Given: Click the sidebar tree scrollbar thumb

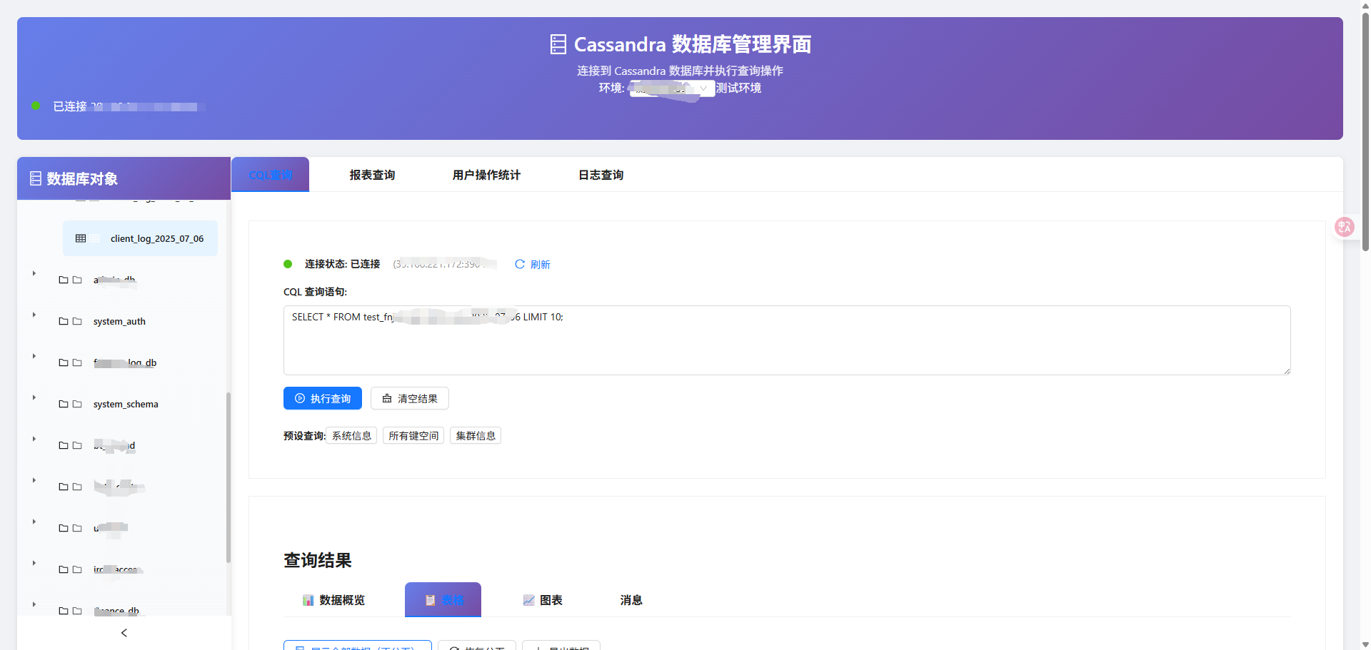Looking at the screenshot, I should click(228, 477).
